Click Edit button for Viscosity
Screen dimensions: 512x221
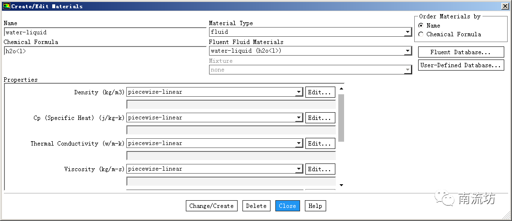[320, 169]
